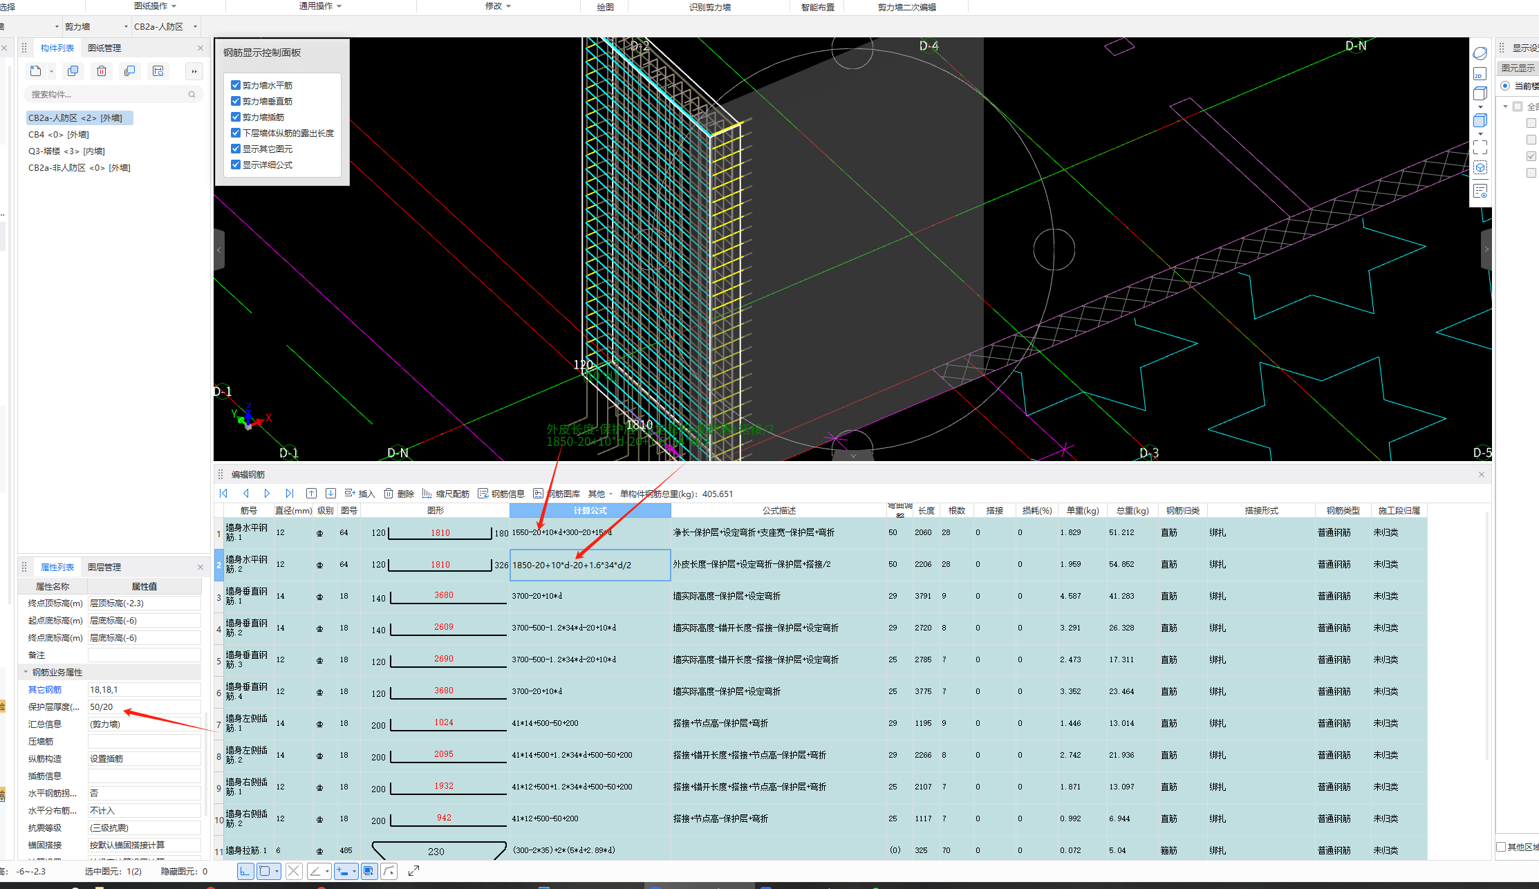Image resolution: width=1539 pixels, height=889 pixels.
Task: Click 插入 button in rebar editor
Action: click(360, 494)
